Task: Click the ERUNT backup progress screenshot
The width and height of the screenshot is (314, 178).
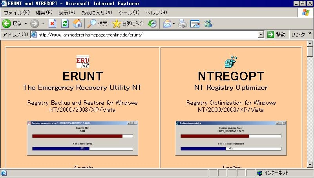Action: tap(83, 138)
